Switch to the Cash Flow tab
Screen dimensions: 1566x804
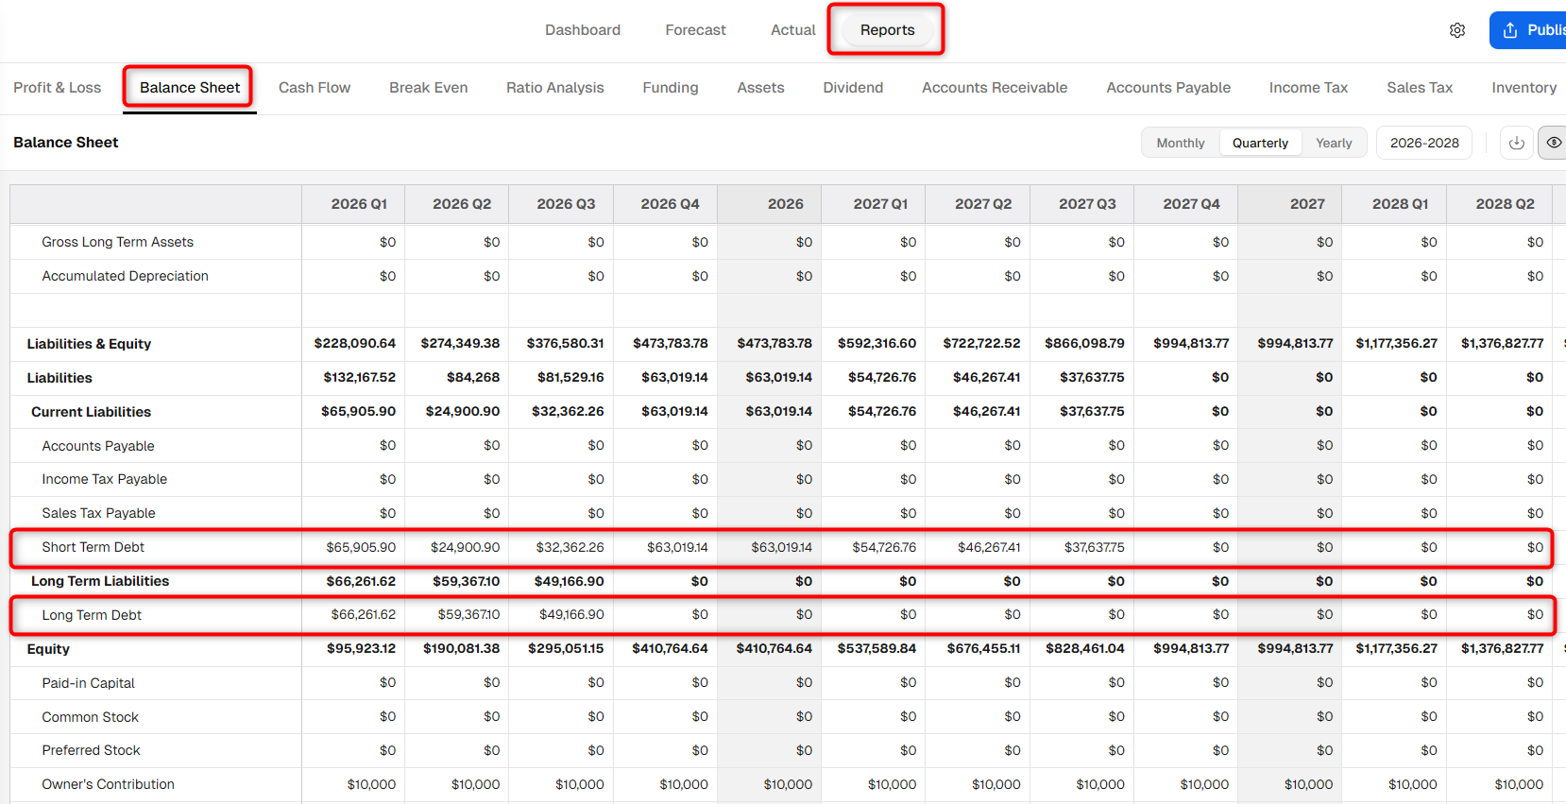click(315, 88)
